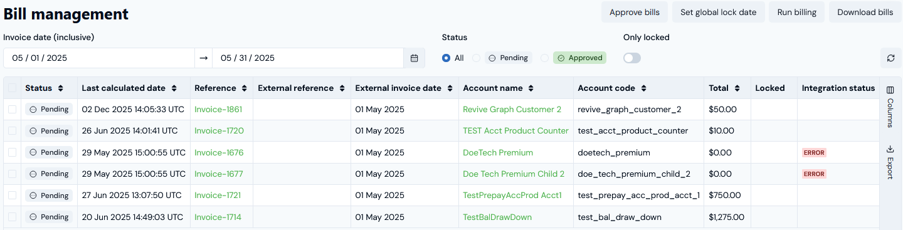Open the Columns side panel
The image size is (903, 230).
point(890,107)
